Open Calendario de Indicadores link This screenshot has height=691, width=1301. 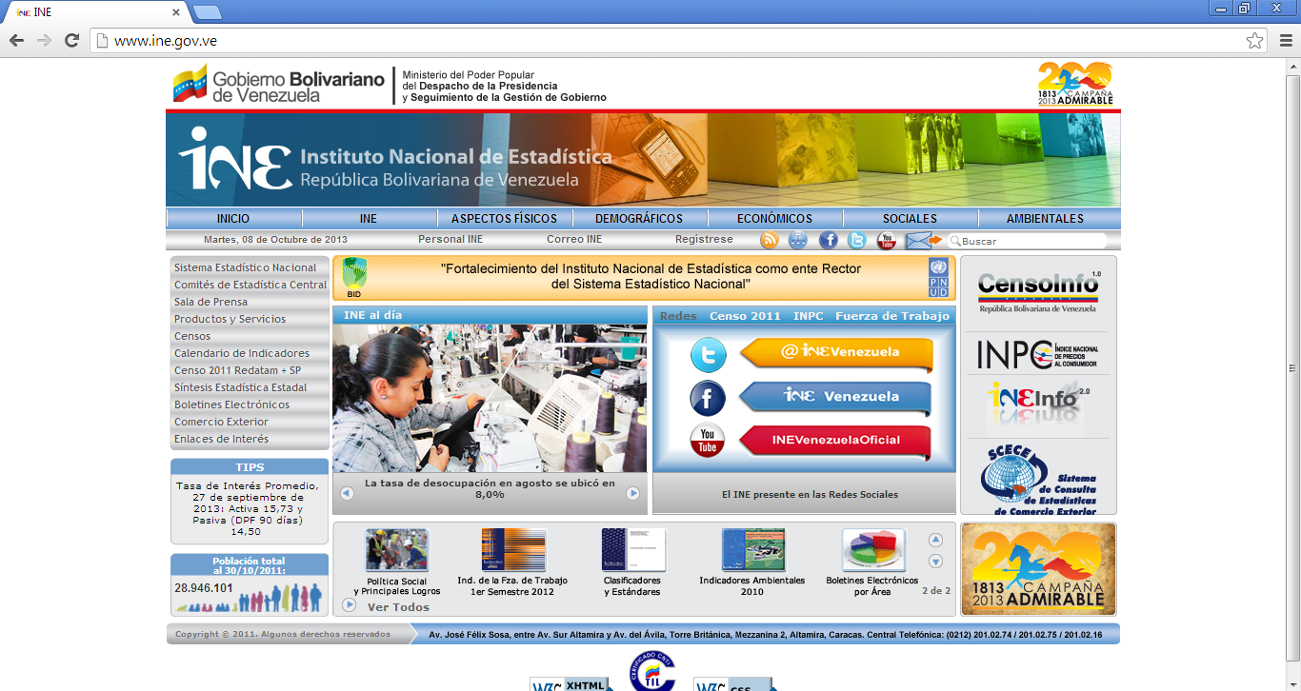tap(242, 353)
